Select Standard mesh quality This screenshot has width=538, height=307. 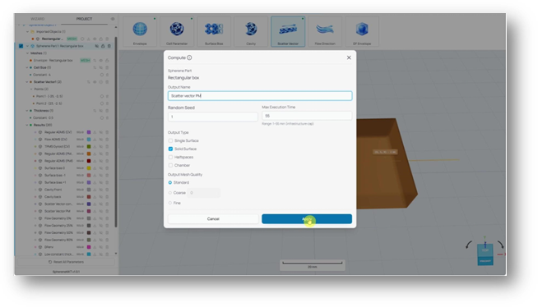[170, 182]
